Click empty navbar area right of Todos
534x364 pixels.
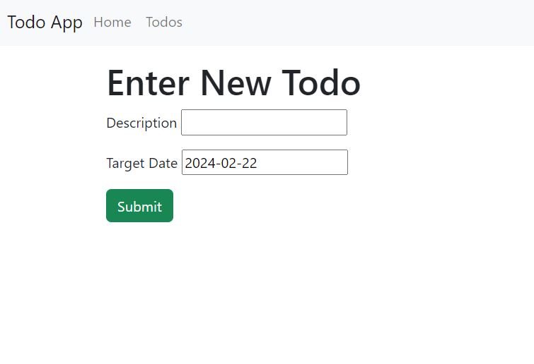click(x=358, y=23)
